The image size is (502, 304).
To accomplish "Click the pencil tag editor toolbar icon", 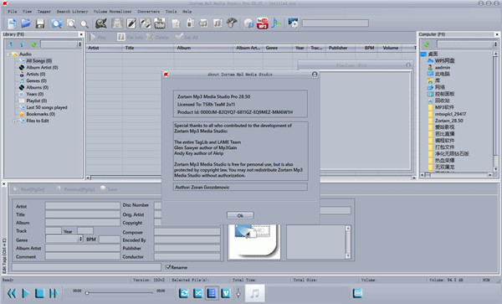I will 131,23.
